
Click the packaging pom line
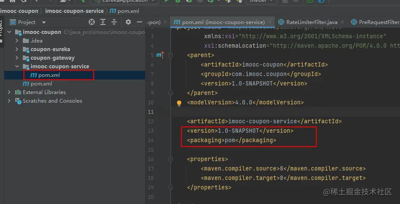(x=232, y=140)
